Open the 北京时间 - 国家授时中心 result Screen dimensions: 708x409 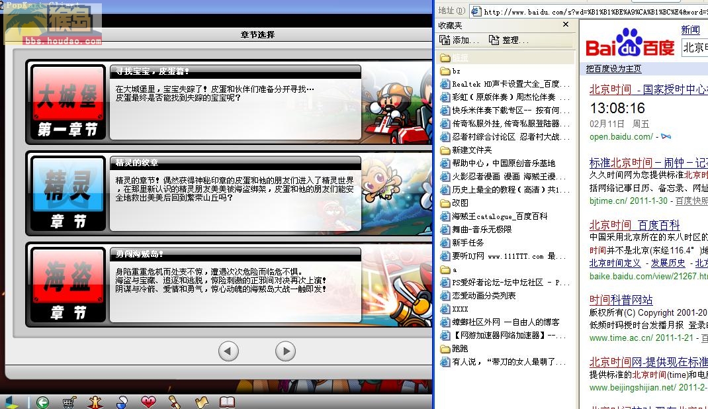pyautogui.click(x=648, y=89)
